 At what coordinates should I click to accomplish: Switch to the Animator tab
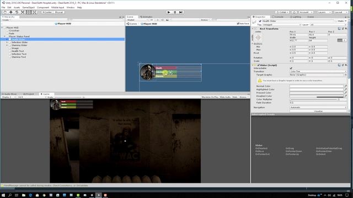tap(146, 17)
